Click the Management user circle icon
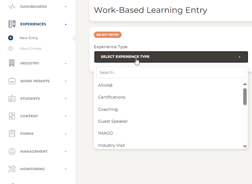 coord(12,151)
